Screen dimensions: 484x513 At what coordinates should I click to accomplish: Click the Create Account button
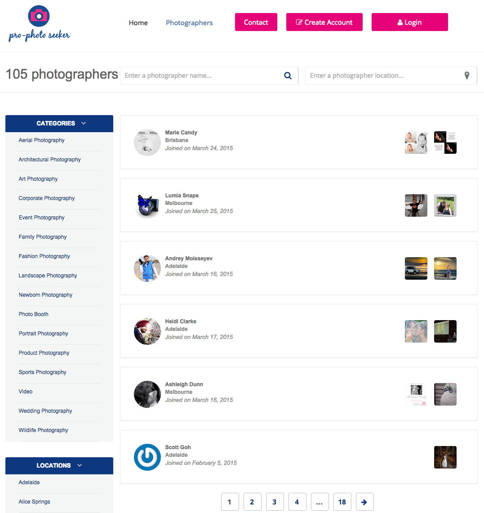tap(324, 22)
